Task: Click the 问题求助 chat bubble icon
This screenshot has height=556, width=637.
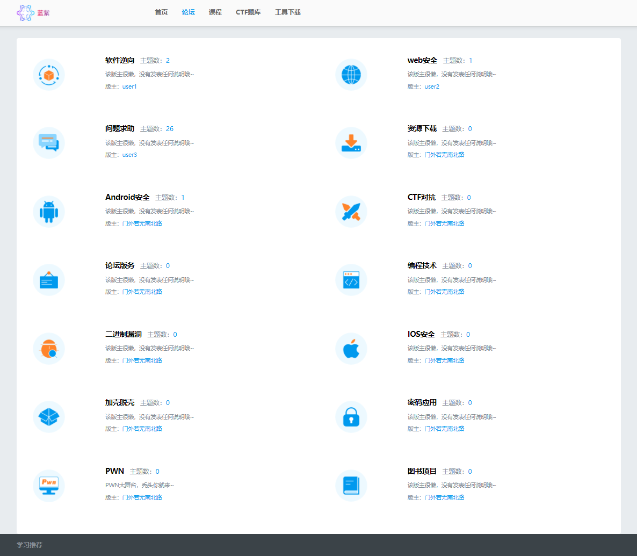Action: (49, 143)
